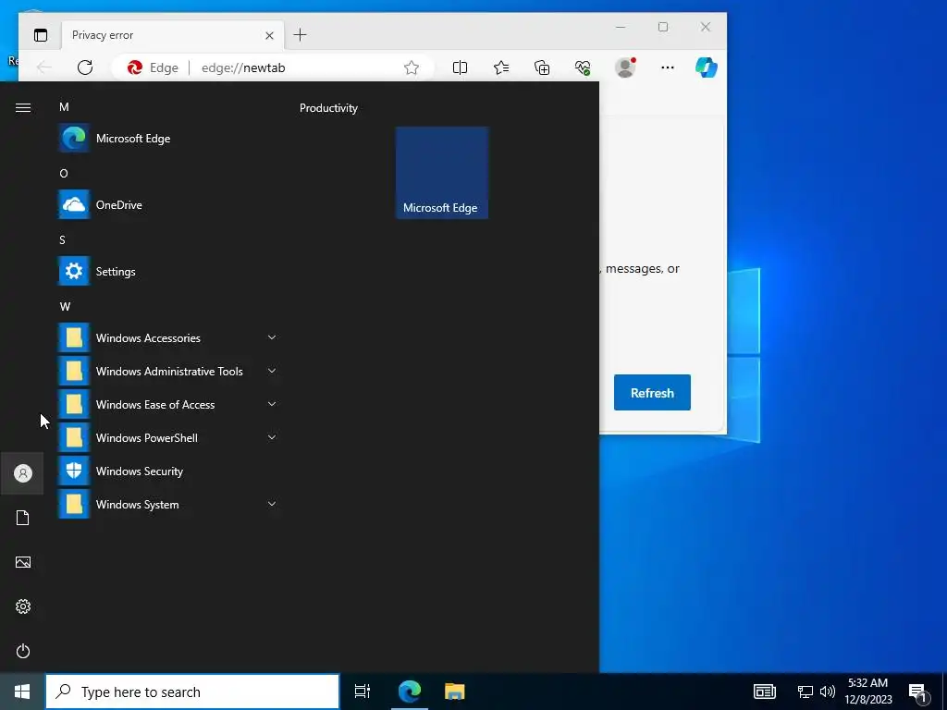The width and height of the screenshot is (947, 710).
Task: Open Documents from the Start sidebar
Action: point(22,518)
